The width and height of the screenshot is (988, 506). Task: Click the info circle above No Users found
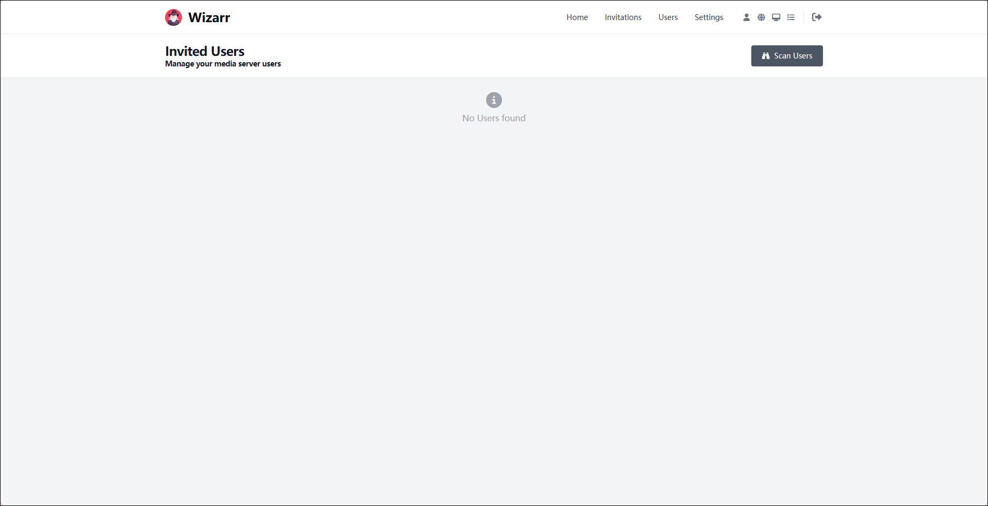(494, 100)
